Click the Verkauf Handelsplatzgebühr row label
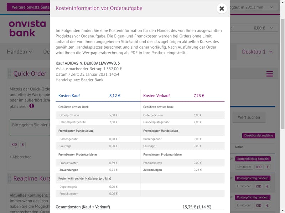The image size is (285, 213). pyautogui.click(x=156, y=122)
